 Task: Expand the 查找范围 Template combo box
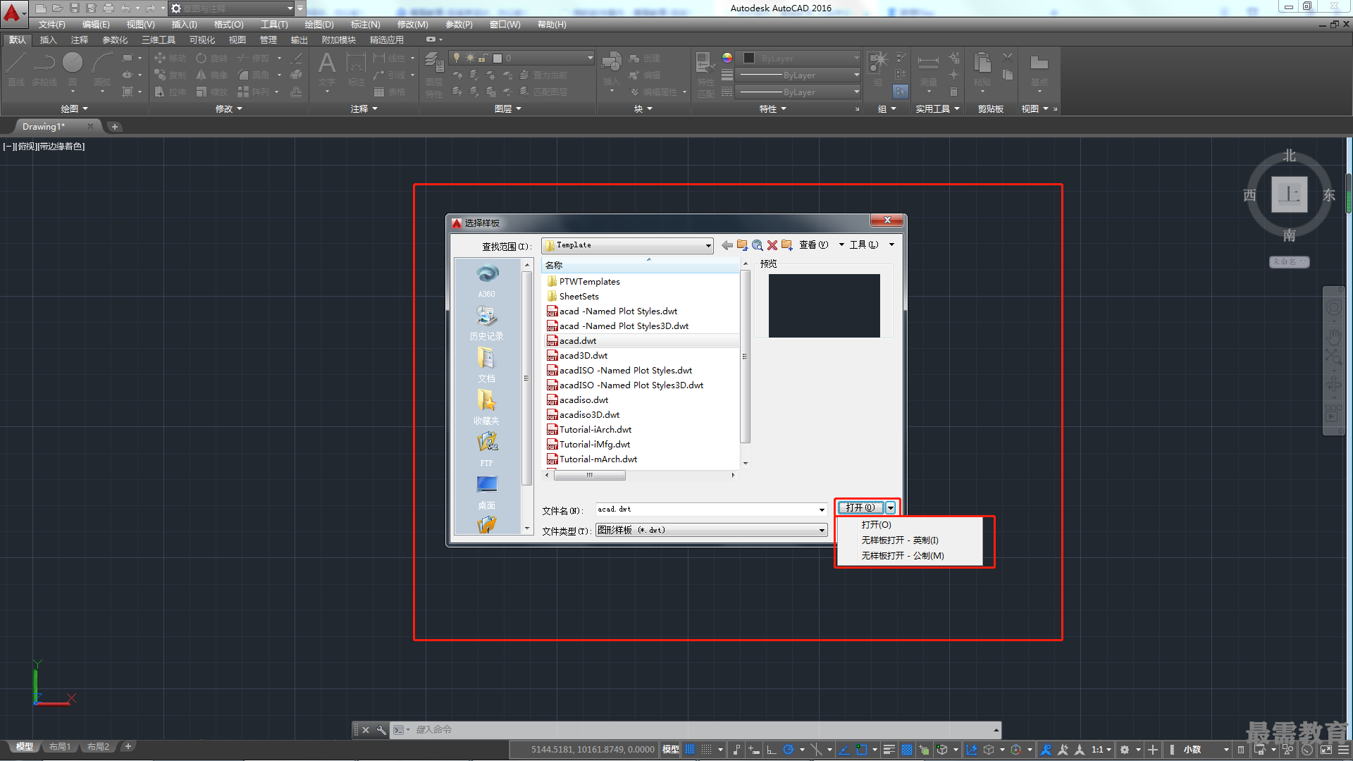[708, 245]
